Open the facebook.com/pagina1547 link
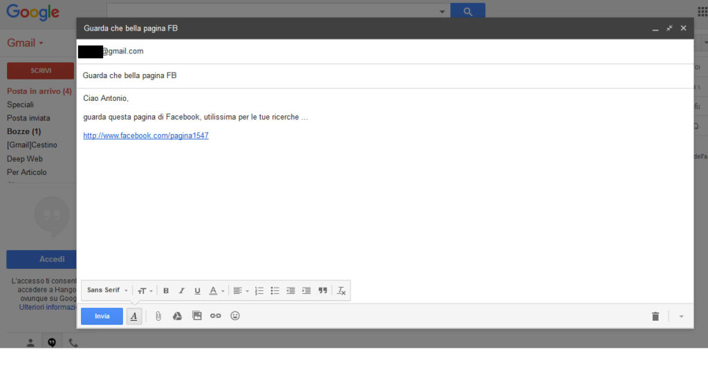 point(146,136)
